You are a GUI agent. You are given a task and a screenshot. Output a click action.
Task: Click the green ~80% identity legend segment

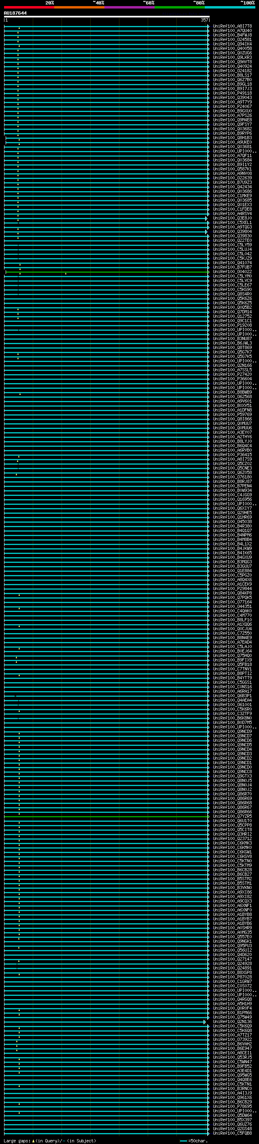click(x=180, y=7)
